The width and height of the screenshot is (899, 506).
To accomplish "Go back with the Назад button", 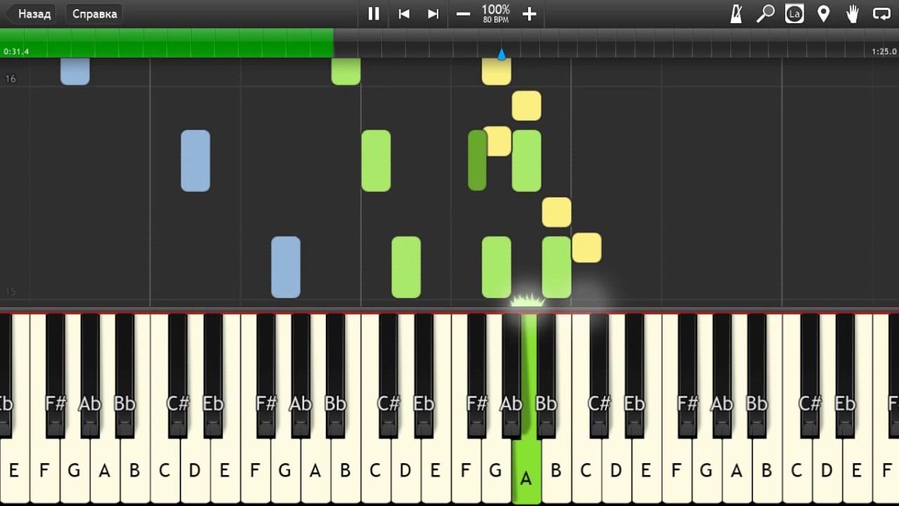I will click(29, 13).
